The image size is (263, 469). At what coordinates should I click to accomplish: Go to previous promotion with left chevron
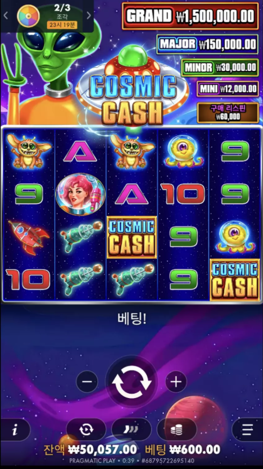point(6,16)
